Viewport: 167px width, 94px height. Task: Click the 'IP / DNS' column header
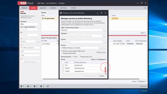[x=49, y=41]
